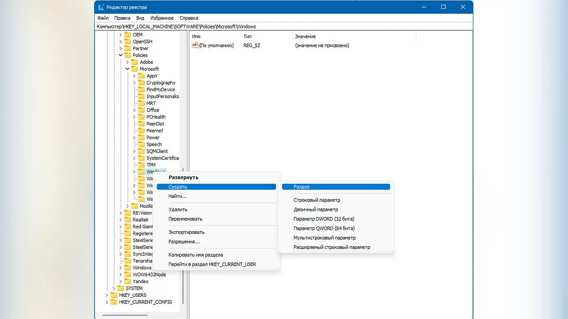The image size is (568, 319).
Task: Expand the HKEY_CURRENT_CONFIG node
Action: (x=107, y=302)
